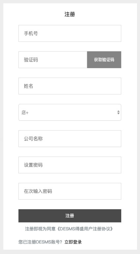
Task: Open the 店+ dropdown selector
Action: tap(70, 113)
